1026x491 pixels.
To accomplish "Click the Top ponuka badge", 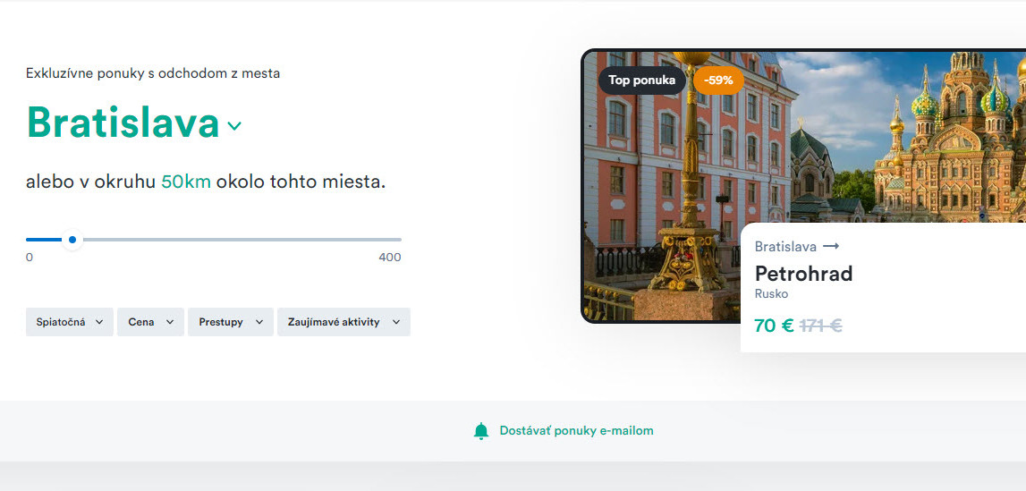I will click(x=642, y=81).
